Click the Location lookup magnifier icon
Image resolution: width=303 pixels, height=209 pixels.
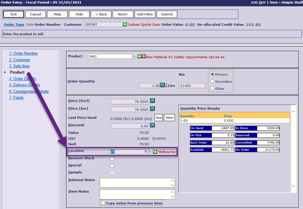(x=150, y=152)
